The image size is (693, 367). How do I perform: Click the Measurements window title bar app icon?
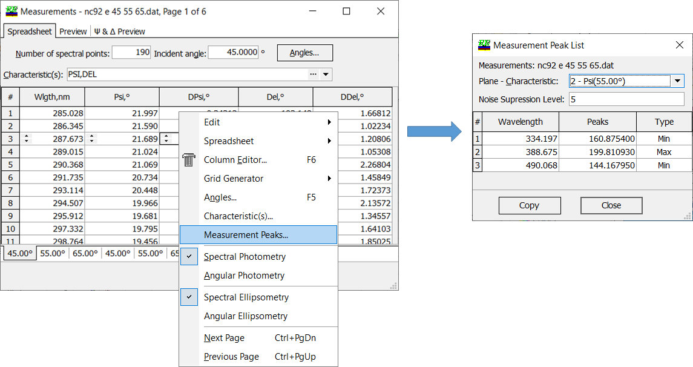pyautogui.click(x=11, y=11)
